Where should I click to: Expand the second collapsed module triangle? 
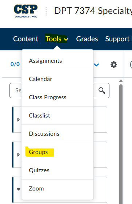coord(19,155)
